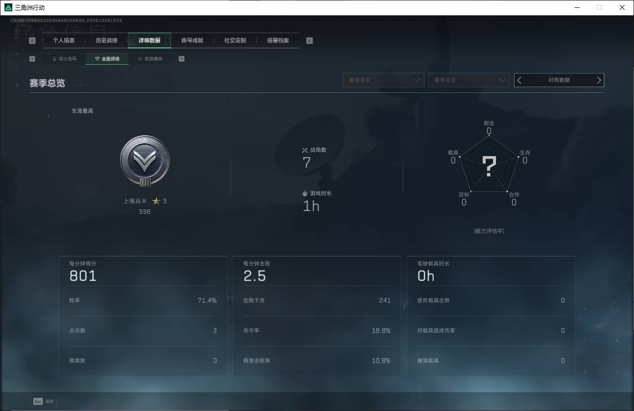Click the 载具 label on radar chart
The image size is (634, 411).
click(453, 153)
